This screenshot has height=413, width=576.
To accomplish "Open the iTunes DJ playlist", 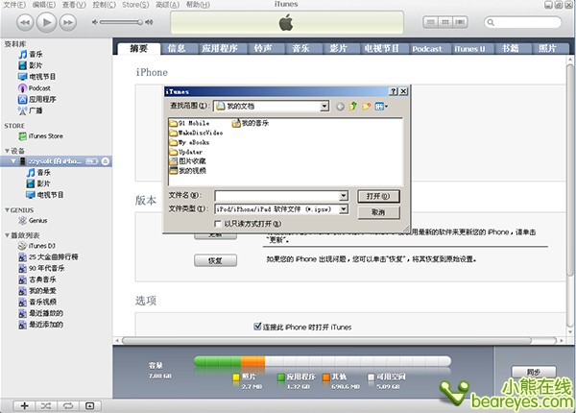I will tap(42, 246).
